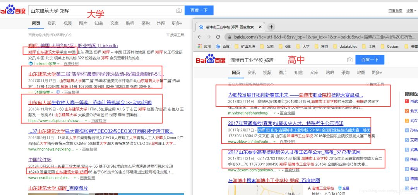418x195 pixels.
Task: Expand arrow beside www.hncnnews.net URL
Action: click(x=77, y=150)
